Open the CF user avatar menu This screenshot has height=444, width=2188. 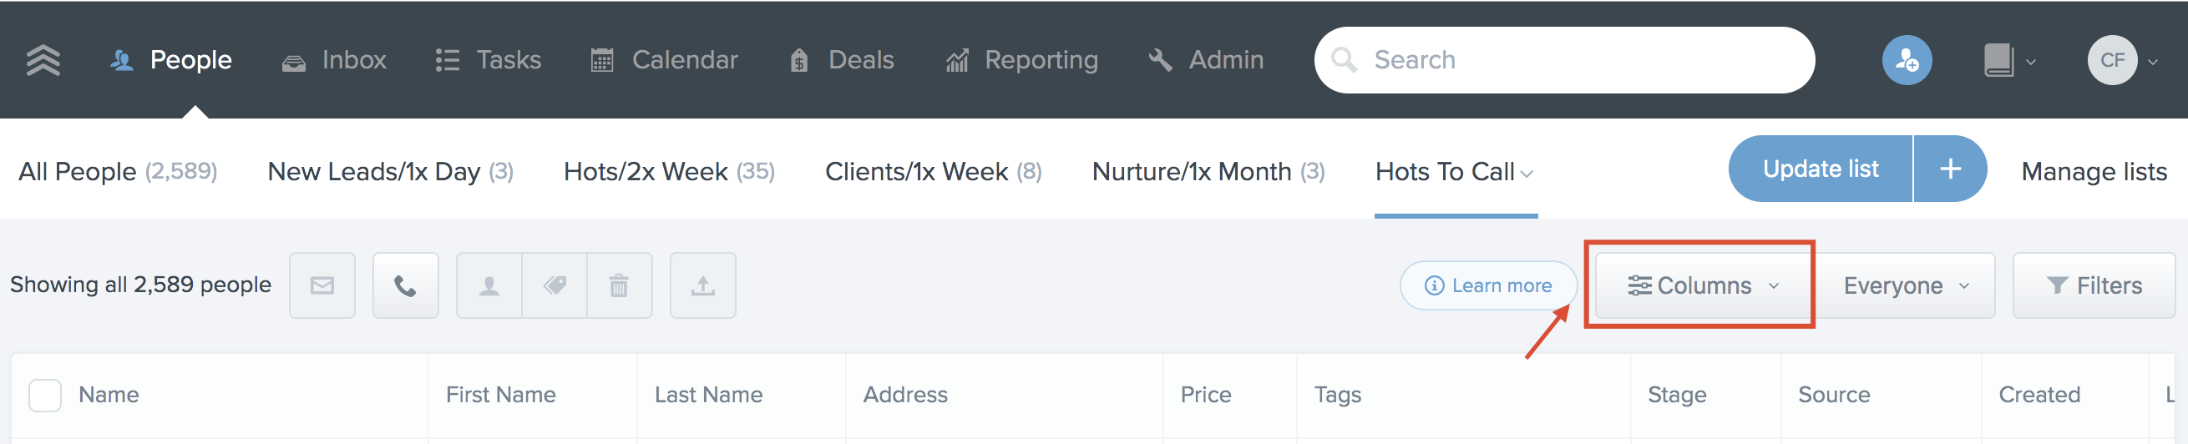[x=2121, y=60]
